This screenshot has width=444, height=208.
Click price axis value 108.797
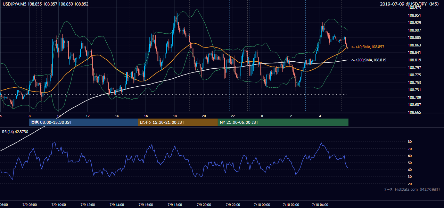pos(414,68)
